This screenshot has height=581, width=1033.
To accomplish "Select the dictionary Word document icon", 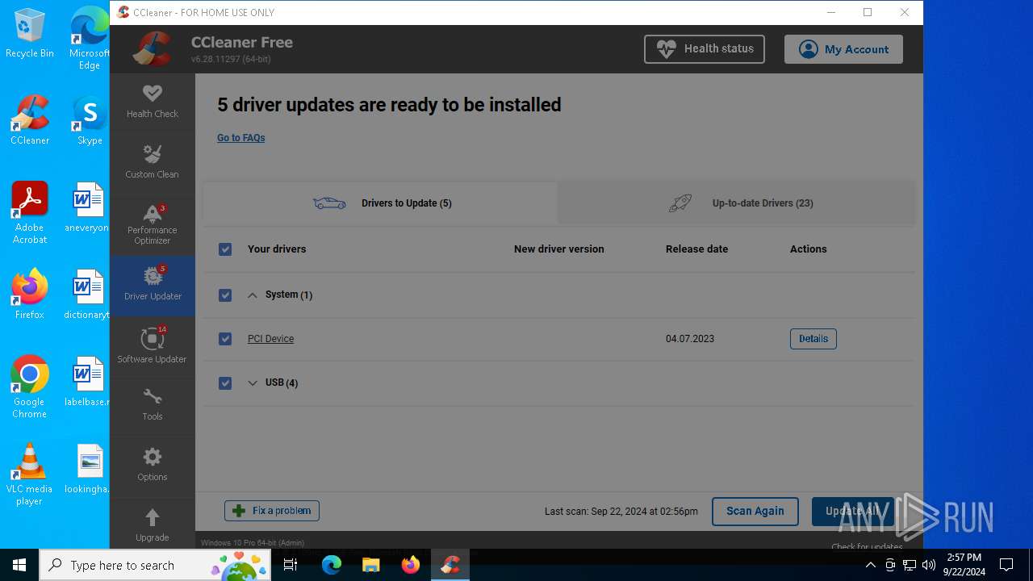I will click(x=88, y=295).
